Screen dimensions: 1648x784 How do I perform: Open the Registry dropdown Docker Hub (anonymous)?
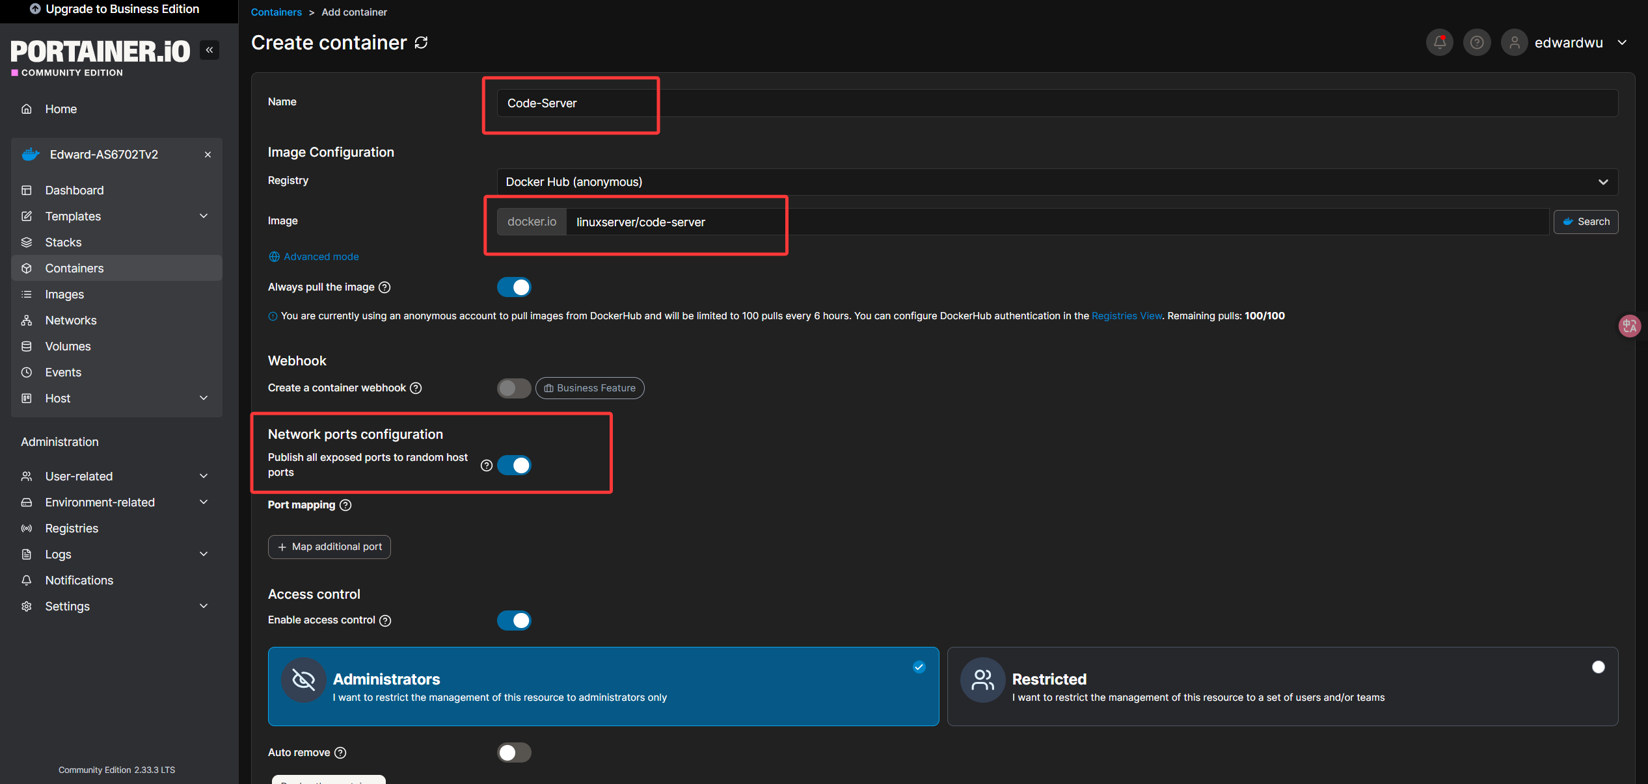[x=1057, y=182]
